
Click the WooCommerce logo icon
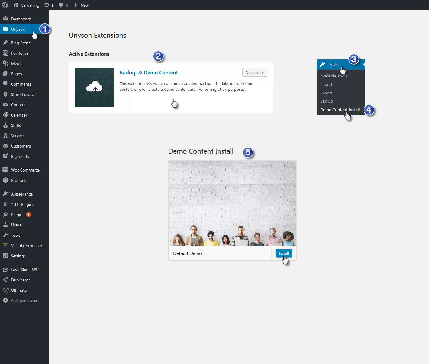pyautogui.click(x=5, y=170)
